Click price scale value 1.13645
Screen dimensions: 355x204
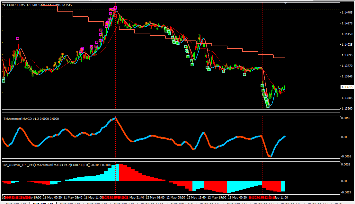347,76
